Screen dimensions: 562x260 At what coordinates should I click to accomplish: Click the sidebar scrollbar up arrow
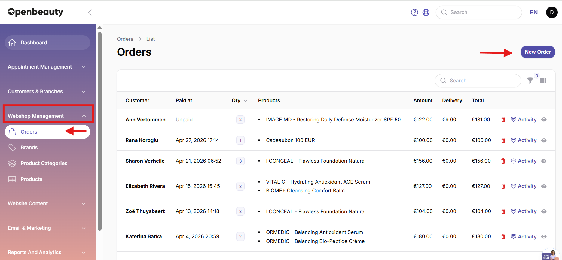click(x=100, y=28)
